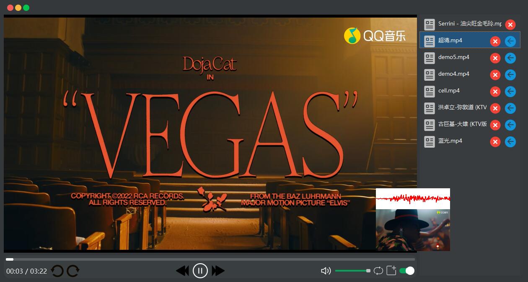Click file icon beside cell.mp4
Screen dimensions: 528x282
(430, 92)
